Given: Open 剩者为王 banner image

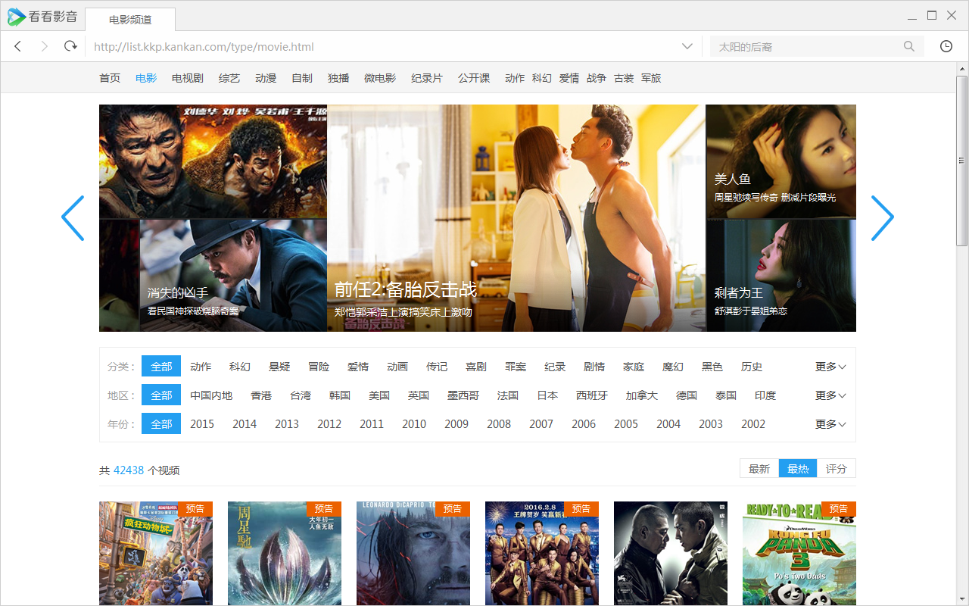Looking at the screenshot, I should 780,276.
